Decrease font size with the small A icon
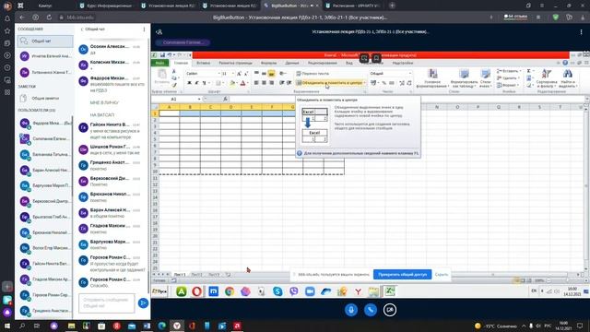Image resolution: width=590 pixels, height=332 pixels. click(x=246, y=74)
